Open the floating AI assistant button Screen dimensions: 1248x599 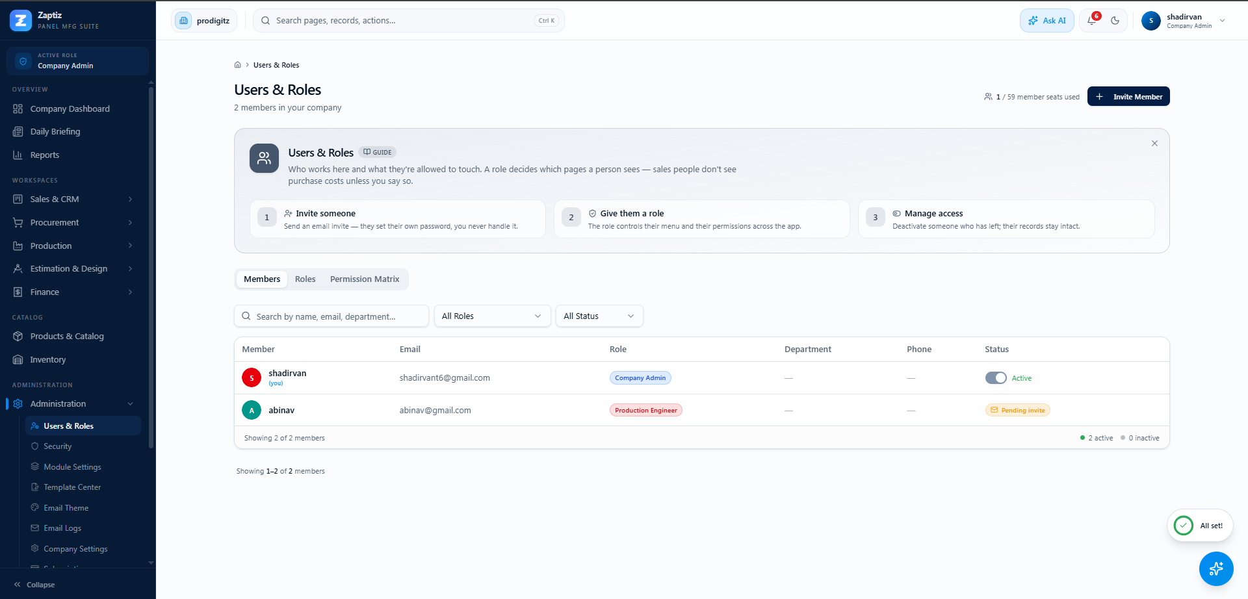[x=1216, y=568]
